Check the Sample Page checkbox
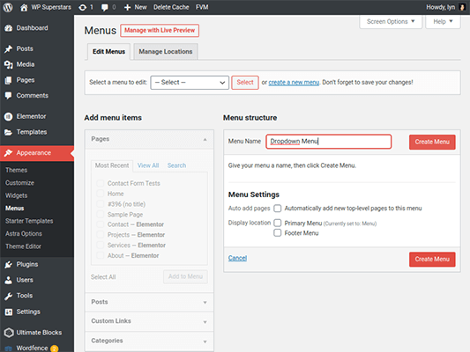The height and width of the screenshot is (352, 470). click(x=101, y=215)
